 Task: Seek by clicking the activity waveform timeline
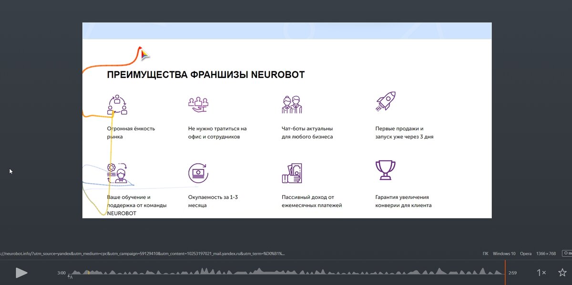pos(286,272)
